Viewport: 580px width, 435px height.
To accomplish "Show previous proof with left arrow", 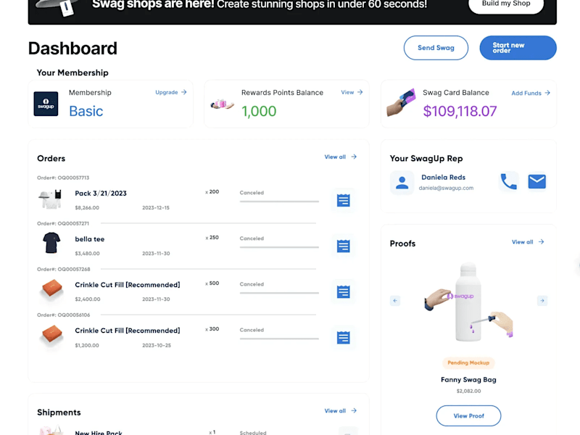I will pyautogui.click(x=395, y=301).
